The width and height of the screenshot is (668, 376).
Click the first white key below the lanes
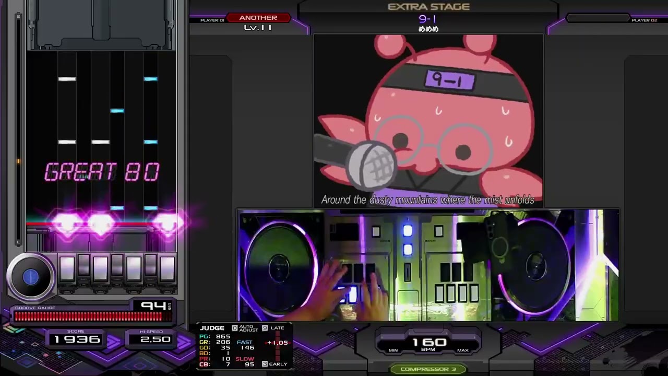click(x=67, y=269)
